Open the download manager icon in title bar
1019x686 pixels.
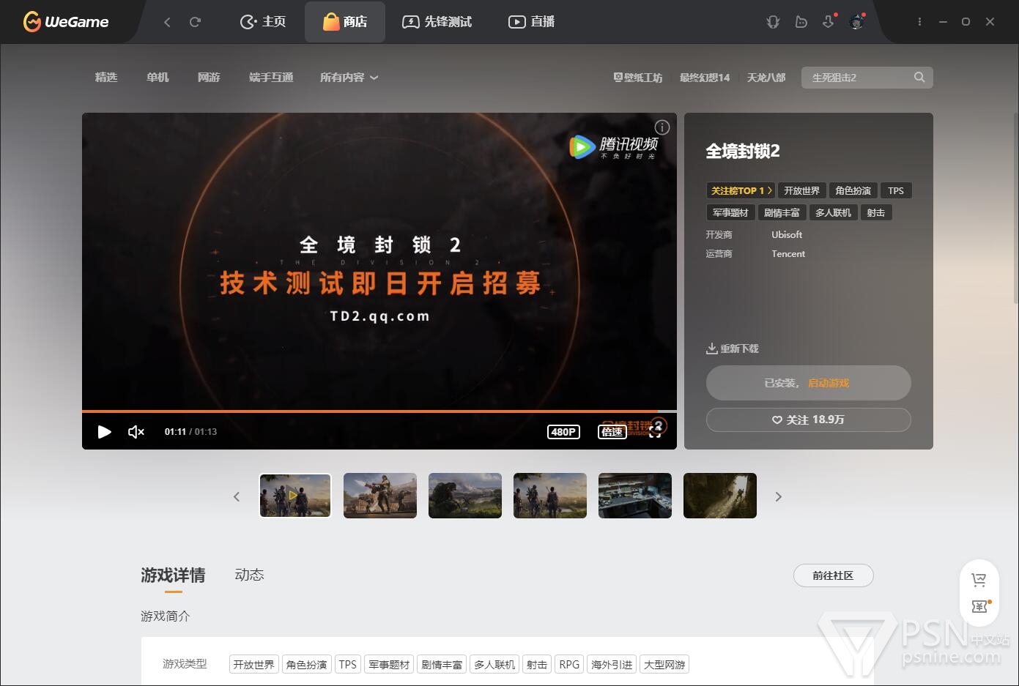click(x=828, y=22)
